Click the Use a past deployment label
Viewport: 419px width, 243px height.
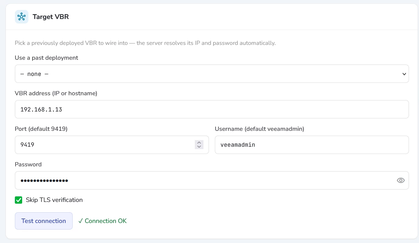click(x=46, y=58)
